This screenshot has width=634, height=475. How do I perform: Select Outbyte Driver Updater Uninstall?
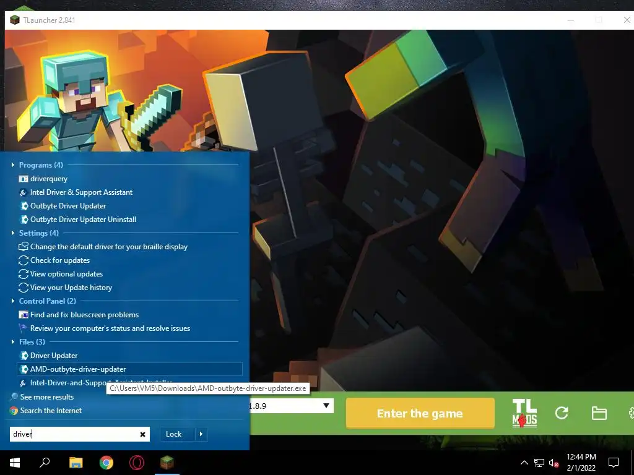[x=83, y=220]
